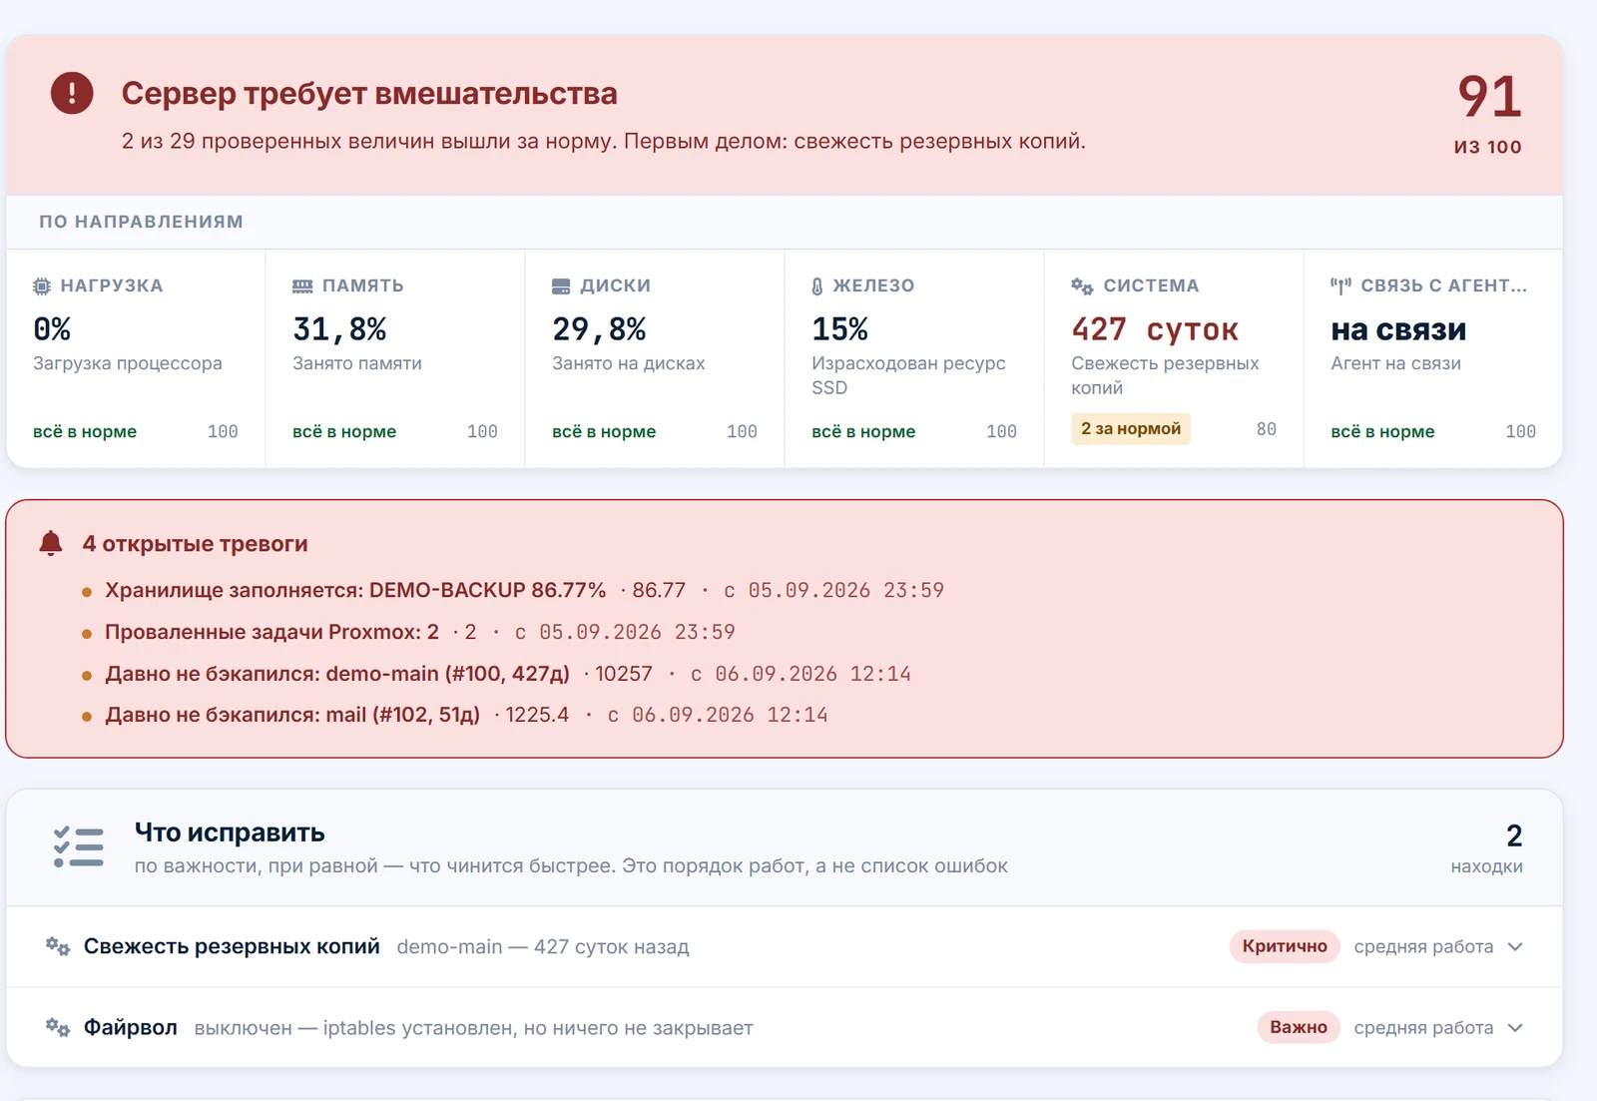Image resolution: width=1597 pixels, height=1101 pixels.
Task: Click 'всё в норме' under Израсходован ресурс SSD
Action: point(863,431)
